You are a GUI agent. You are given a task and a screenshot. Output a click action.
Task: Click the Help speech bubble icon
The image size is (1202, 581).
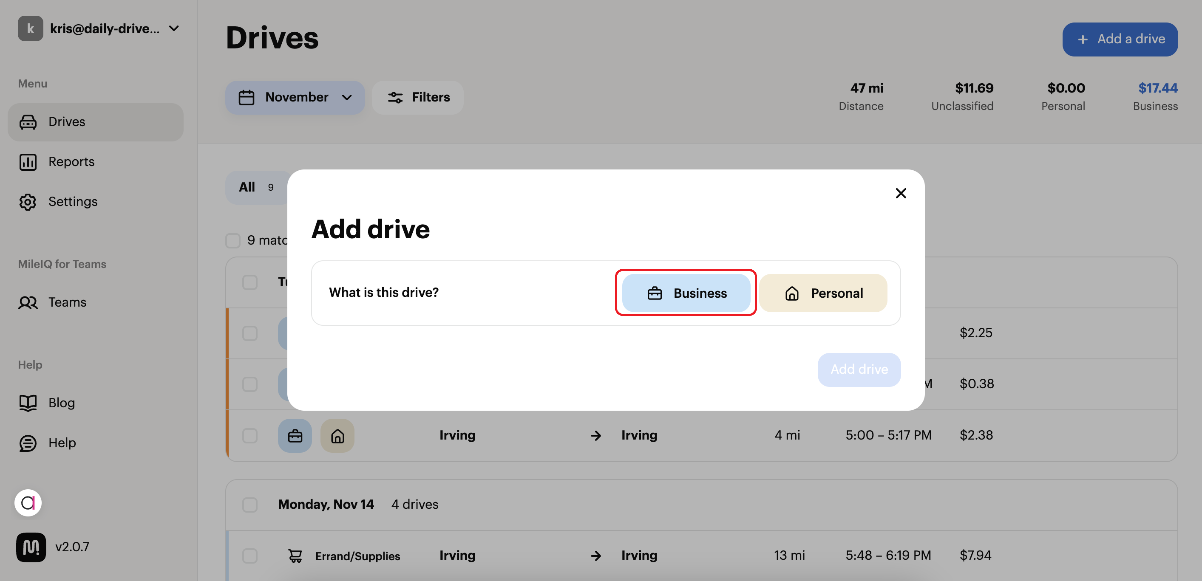(28, 443)
